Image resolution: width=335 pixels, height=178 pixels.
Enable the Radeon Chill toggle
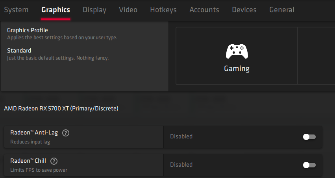coord(309,165)
